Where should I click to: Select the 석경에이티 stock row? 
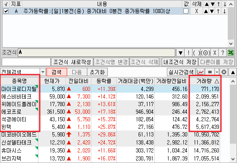click(110, 119)
